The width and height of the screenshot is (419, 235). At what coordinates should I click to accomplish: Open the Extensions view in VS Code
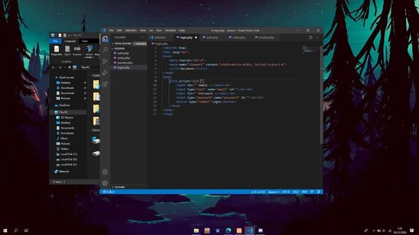pyautogui.click(x=105, y=84)
